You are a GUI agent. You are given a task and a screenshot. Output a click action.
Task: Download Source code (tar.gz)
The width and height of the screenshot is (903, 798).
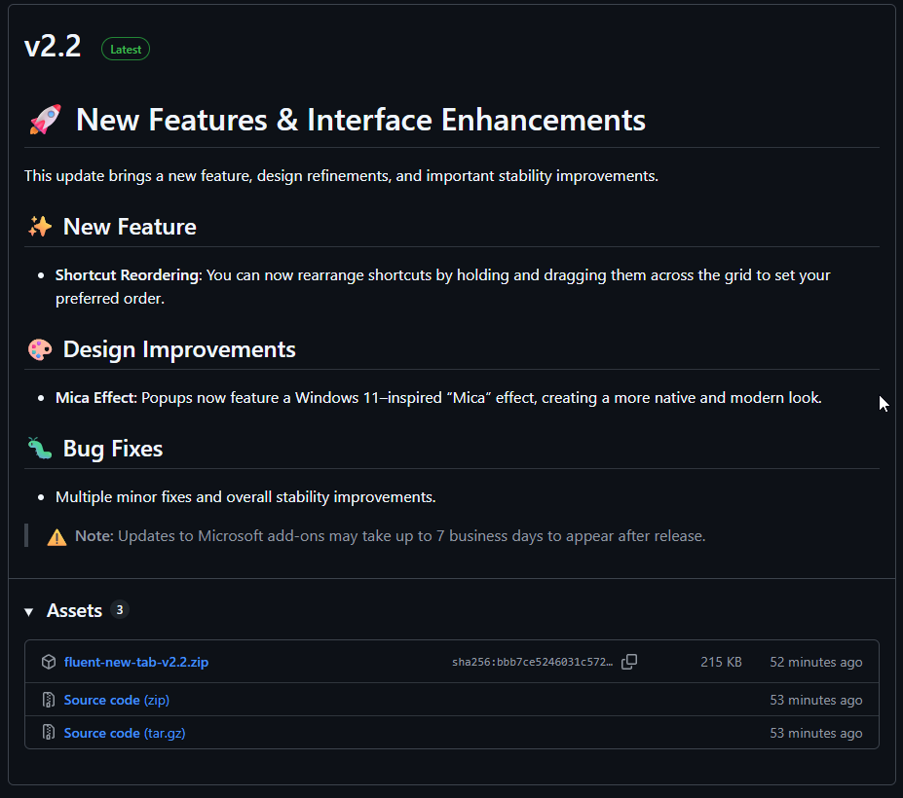(x=124, y=733)
